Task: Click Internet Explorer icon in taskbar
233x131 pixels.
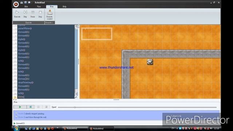Action: [30, 128]
